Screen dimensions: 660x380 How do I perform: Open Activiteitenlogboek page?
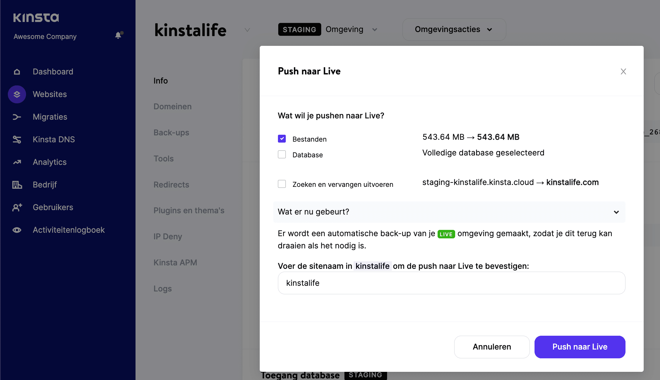69,230
